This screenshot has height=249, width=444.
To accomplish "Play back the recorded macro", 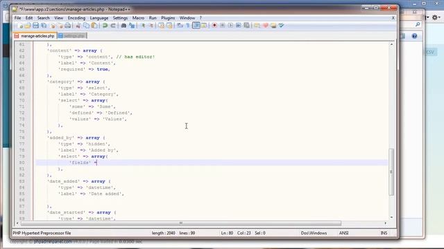I will tap(230, 26).
